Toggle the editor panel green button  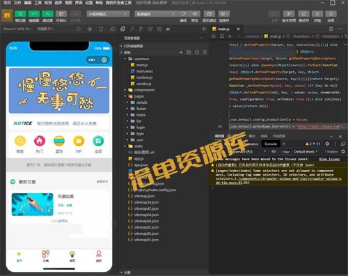click(x=34, y=14)
